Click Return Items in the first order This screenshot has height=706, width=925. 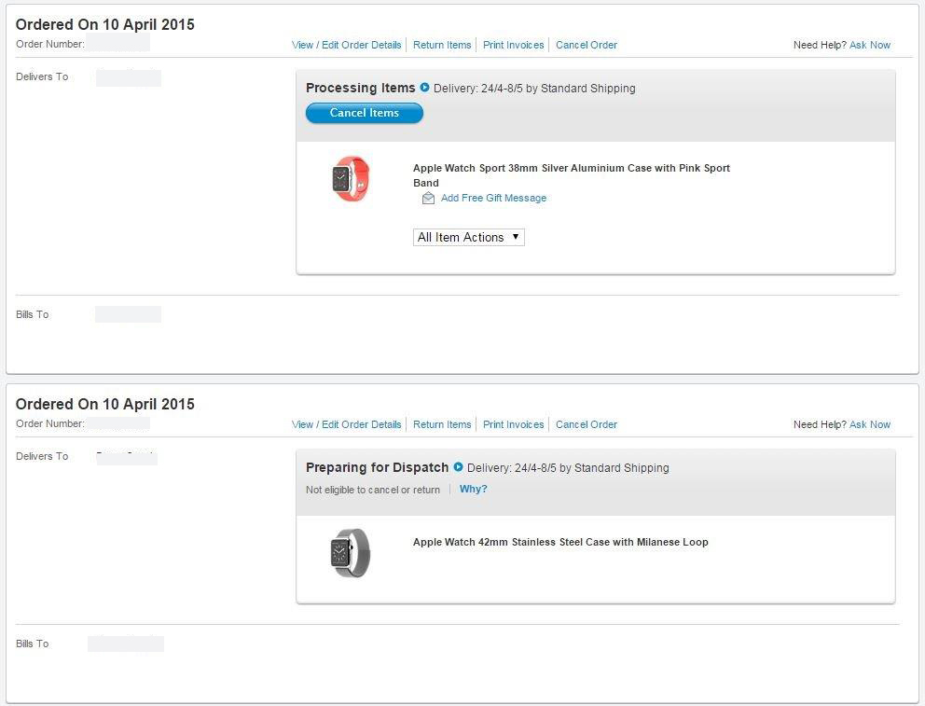[x=442, y=45]
